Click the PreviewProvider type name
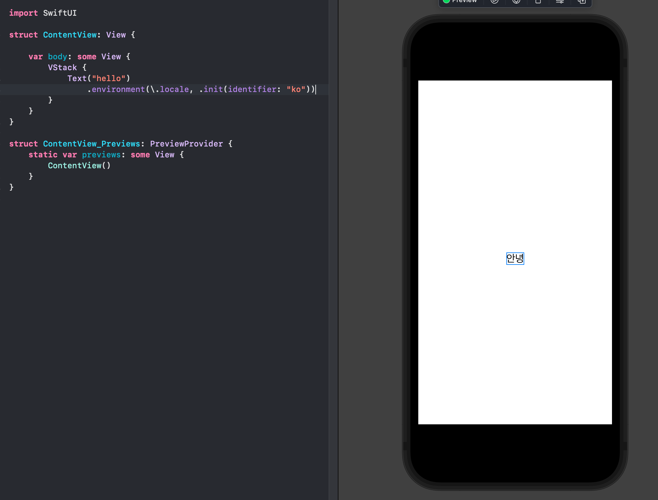This screenshot has width=658, height=500. click(x=186, y=144)
